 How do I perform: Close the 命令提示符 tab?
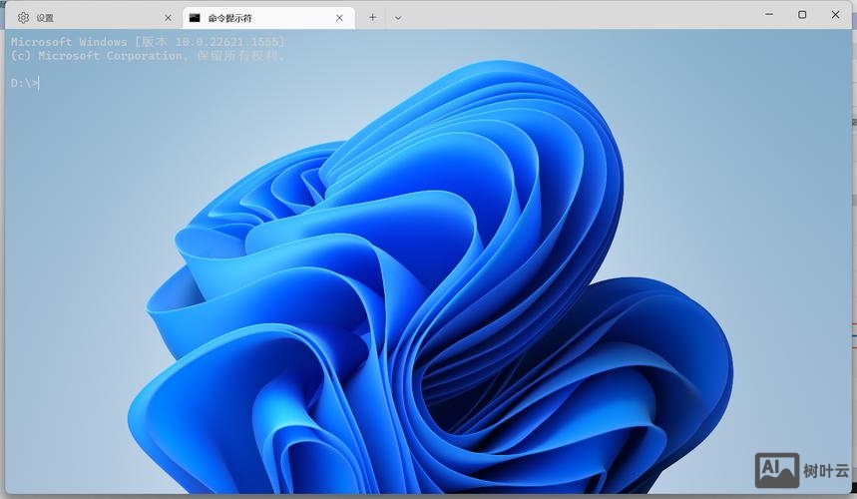[x=339, y=17]
